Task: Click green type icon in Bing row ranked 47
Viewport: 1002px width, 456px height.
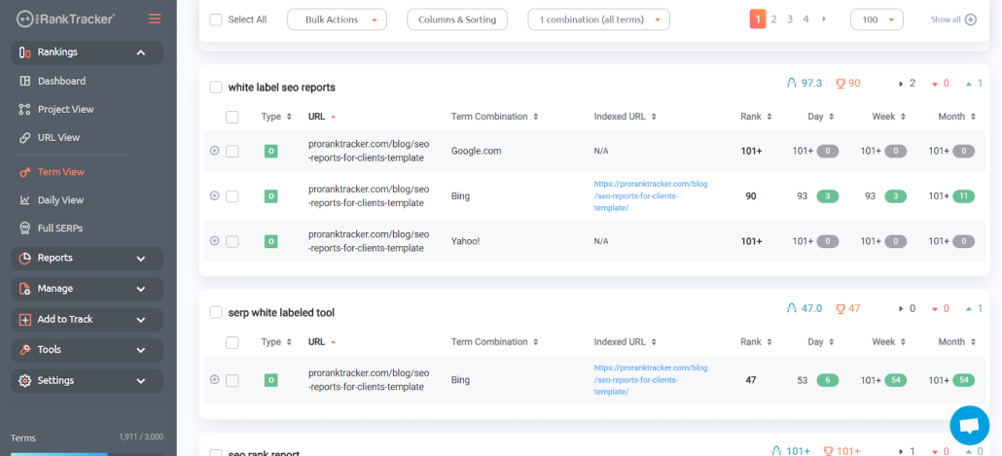Action: [x=271, y=380]
